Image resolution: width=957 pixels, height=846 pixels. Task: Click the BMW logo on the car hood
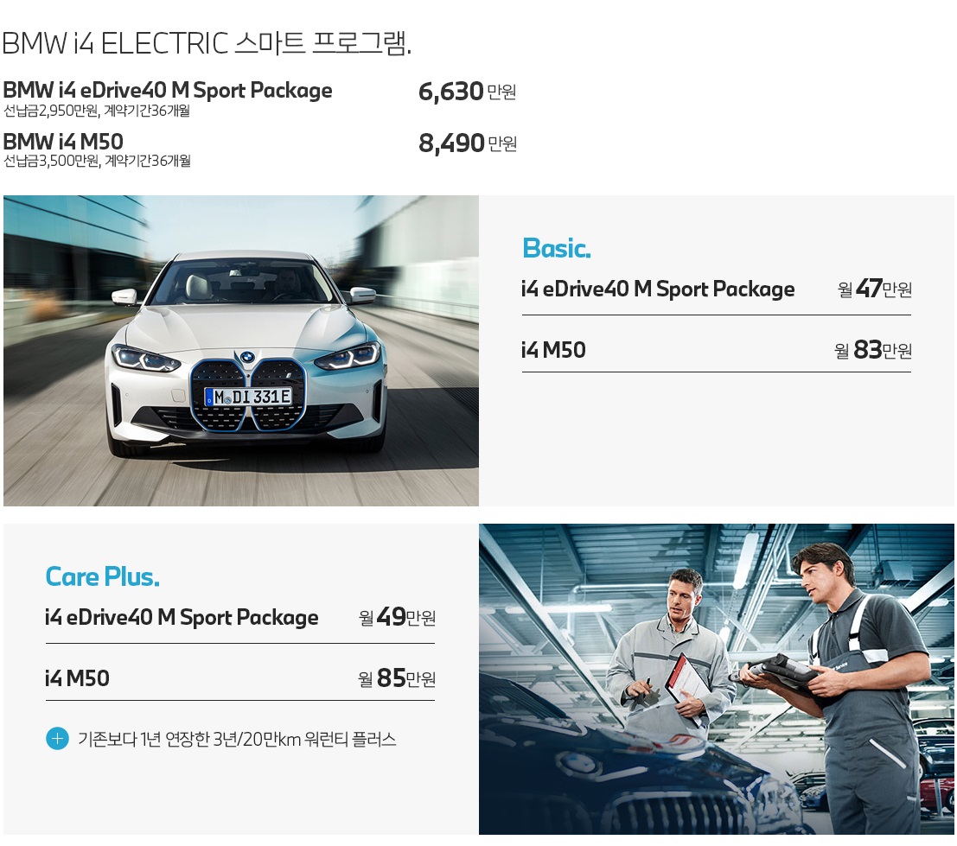(246, 358)
